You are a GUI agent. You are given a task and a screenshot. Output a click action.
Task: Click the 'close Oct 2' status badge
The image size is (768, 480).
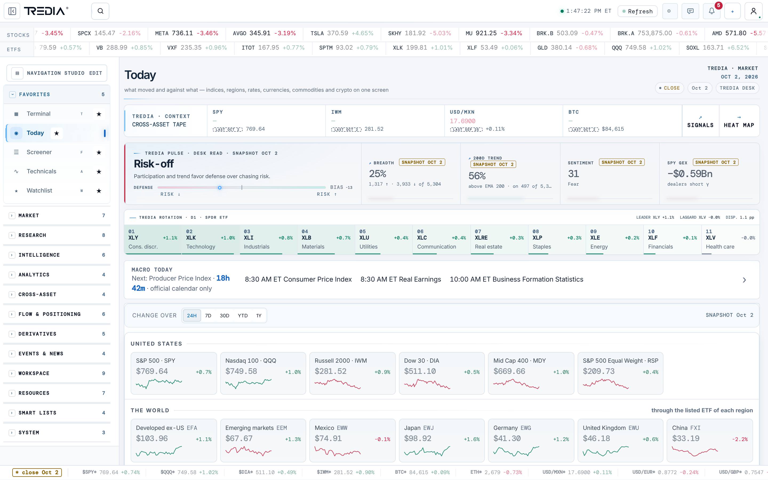coord(37,472)
